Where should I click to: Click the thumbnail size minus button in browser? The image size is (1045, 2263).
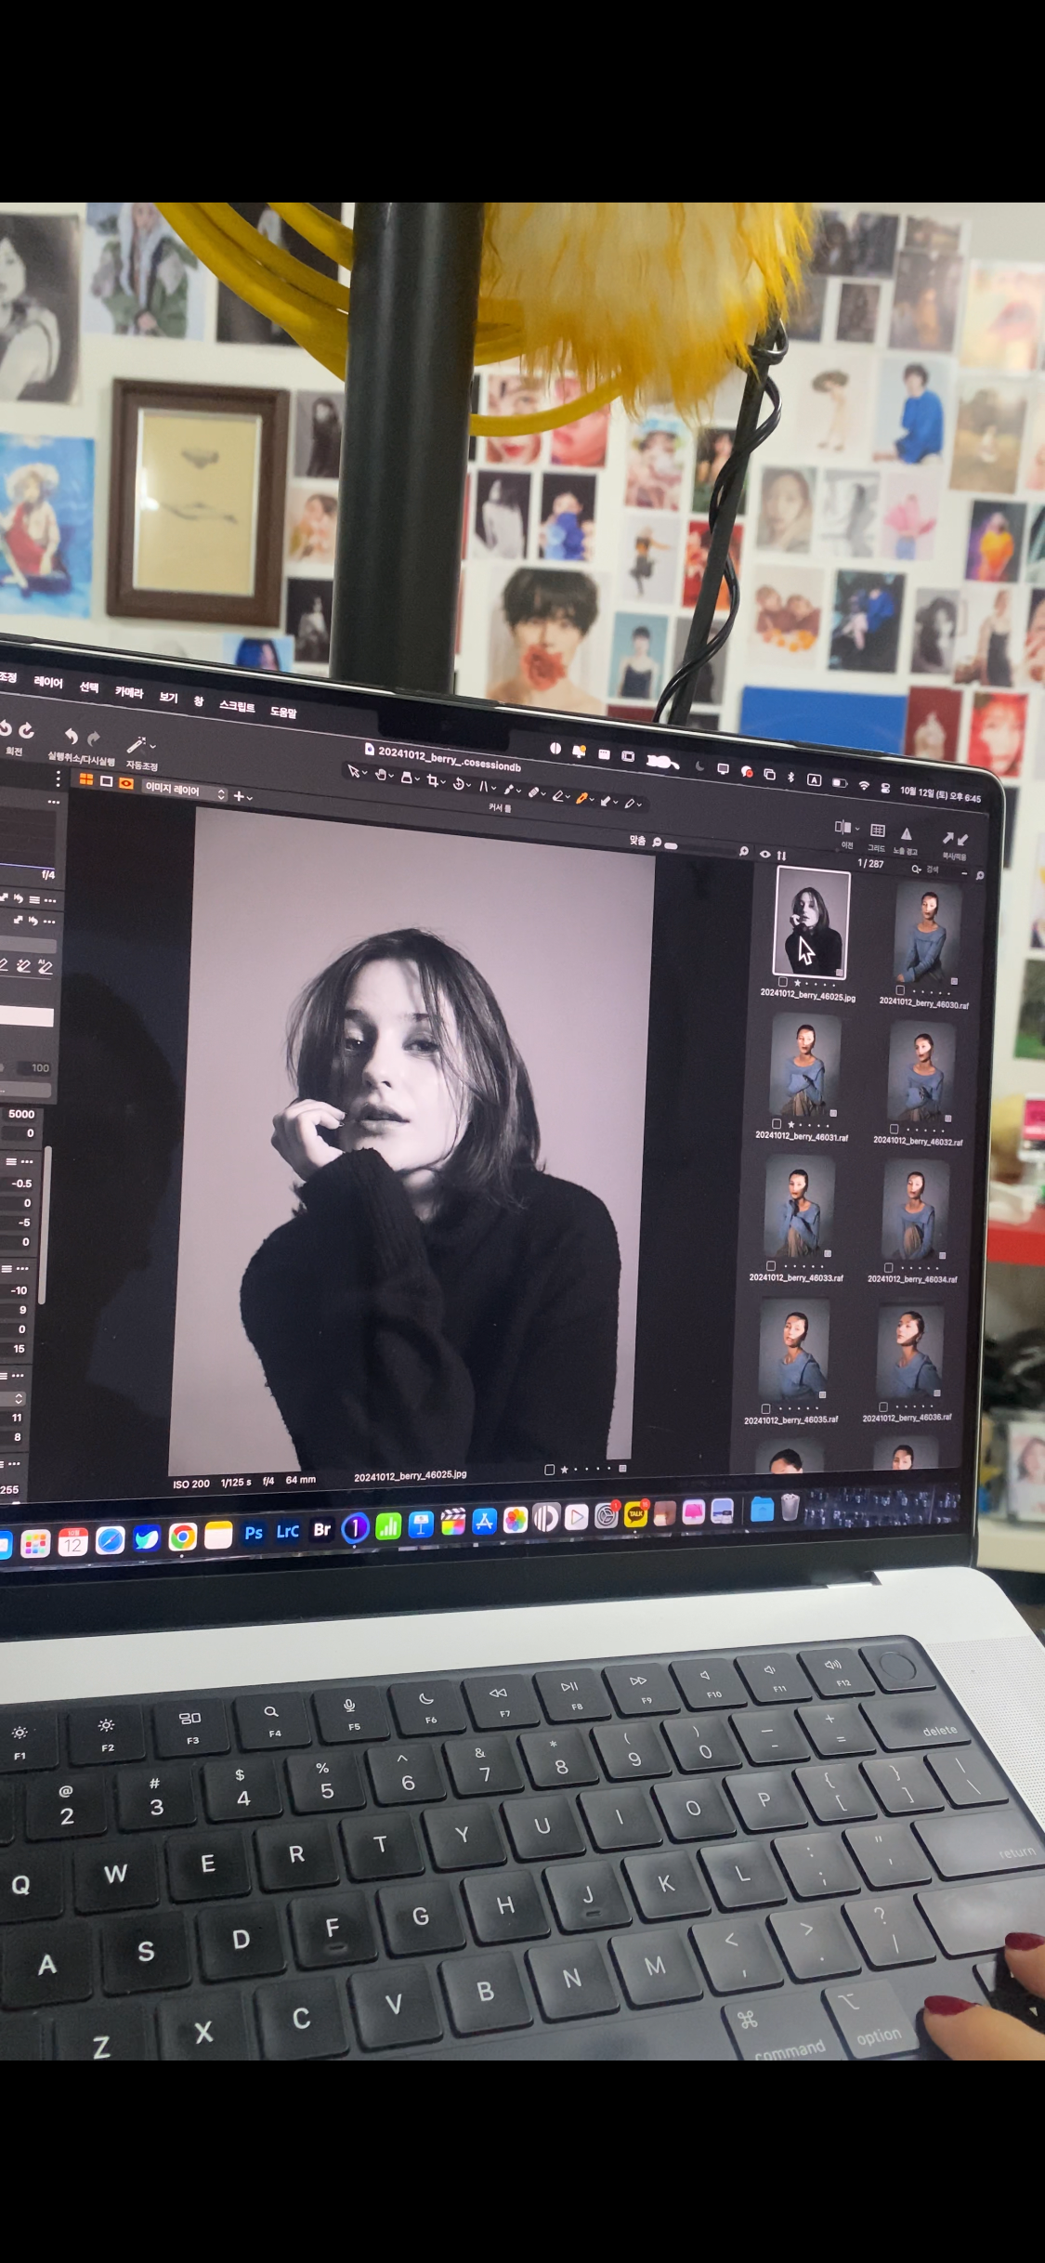(x=964, y=873)
